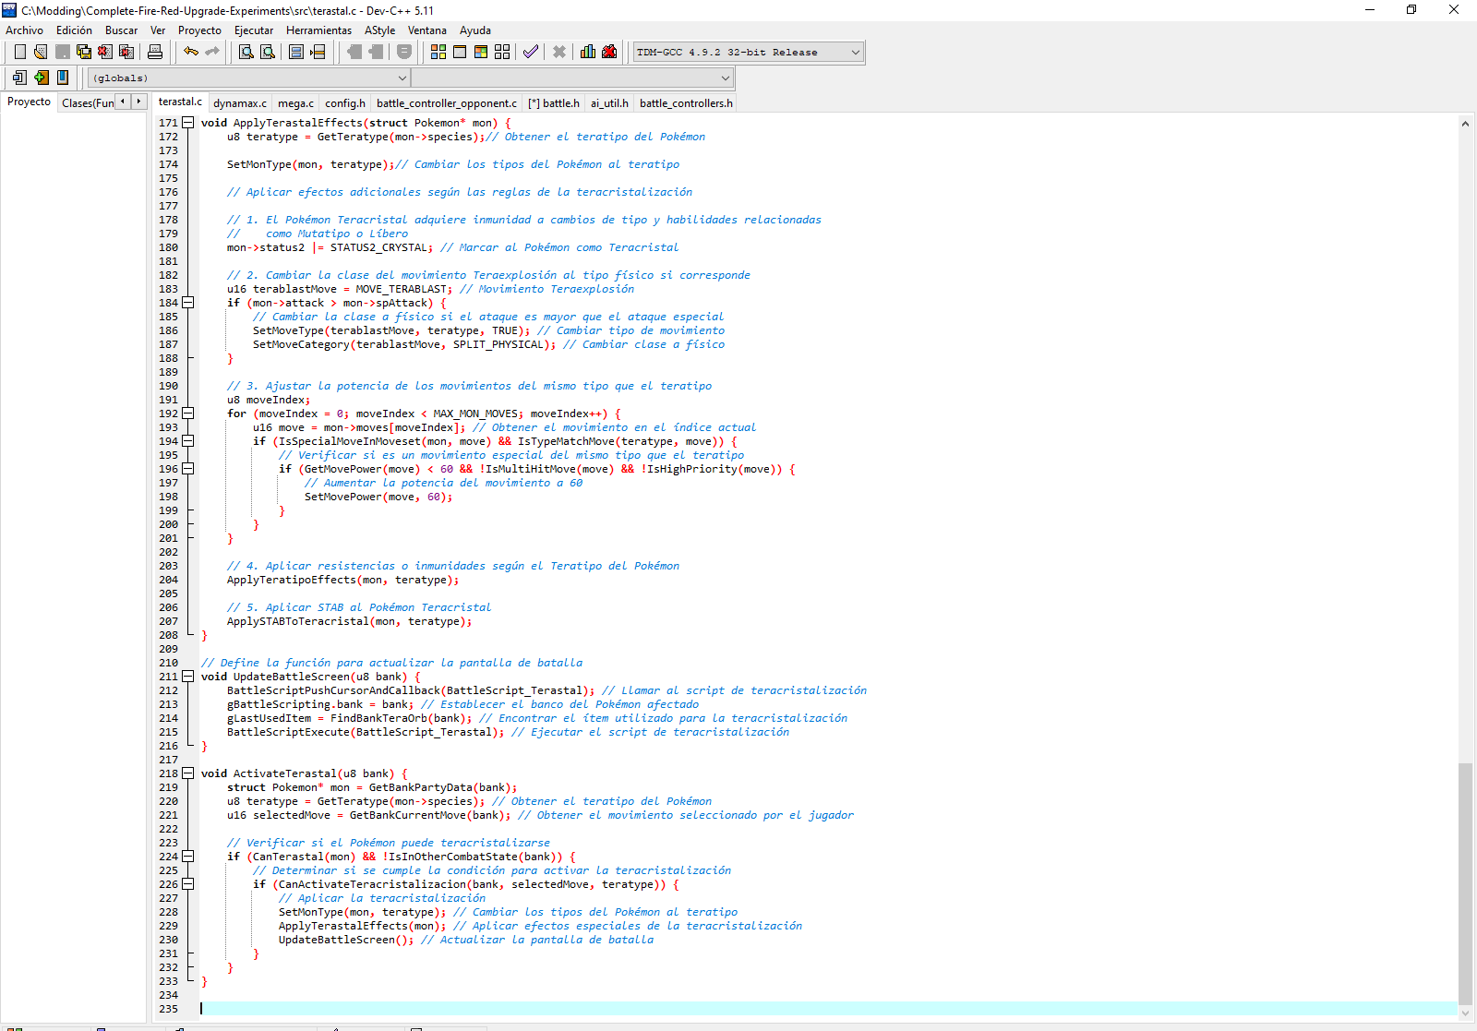
Task: Click the Compile & Run toolbar icon
Action: 481,52
